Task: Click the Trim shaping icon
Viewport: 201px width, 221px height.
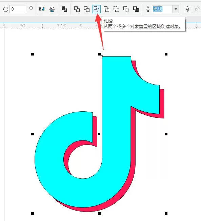Action: (x=87, y=9)
